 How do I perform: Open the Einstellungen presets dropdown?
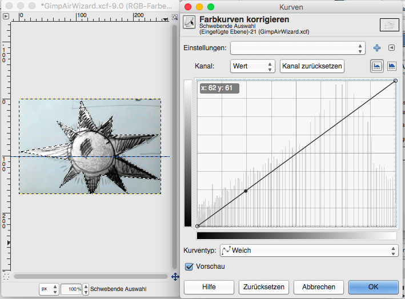[x=298, y=48]
